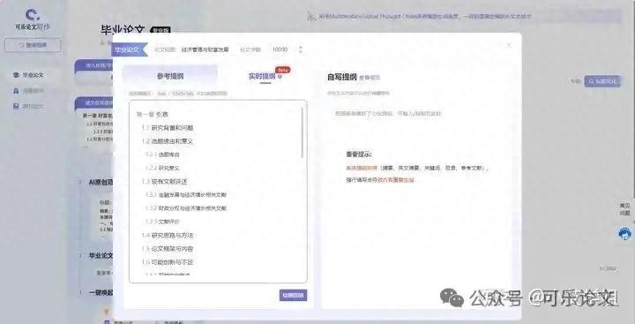
Task: Select outline row 1.6 可能创新与不足
Action: (168, 262)
